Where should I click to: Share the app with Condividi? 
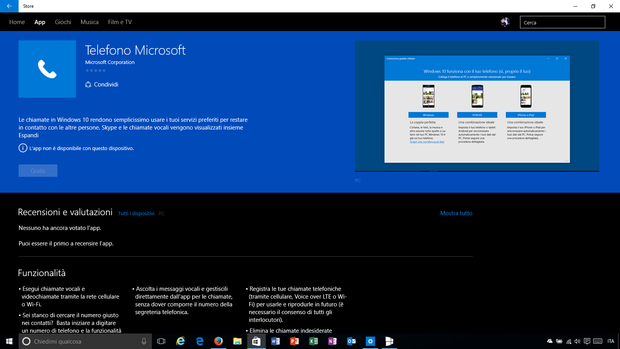(102, 85)
